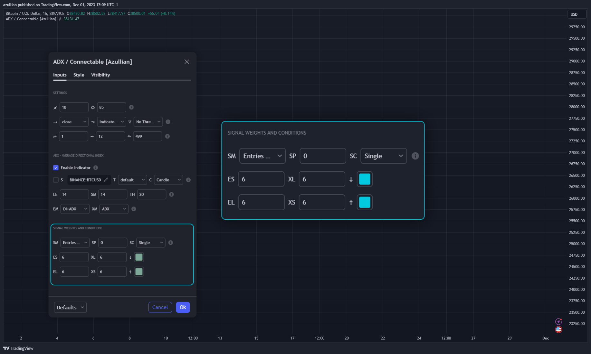The image size is (591, 354).
Task: Close the ADX / Connectable settings dialog
Action: click(187, 62)
